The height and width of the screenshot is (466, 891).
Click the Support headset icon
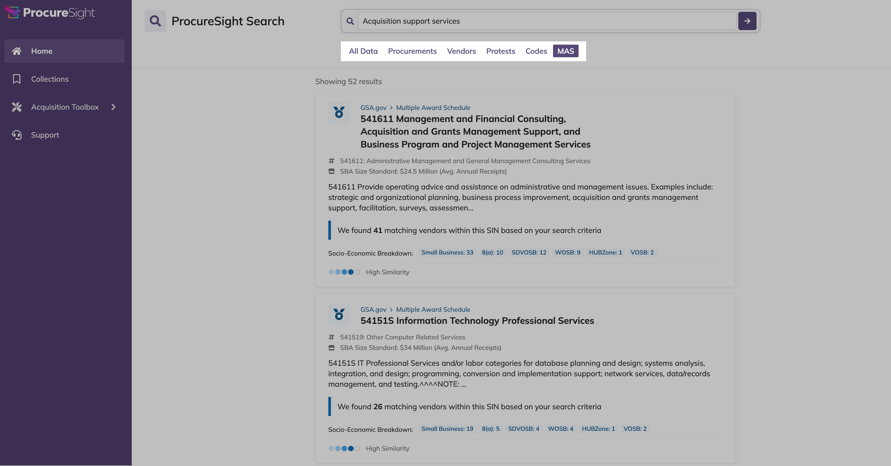point(17,135)
